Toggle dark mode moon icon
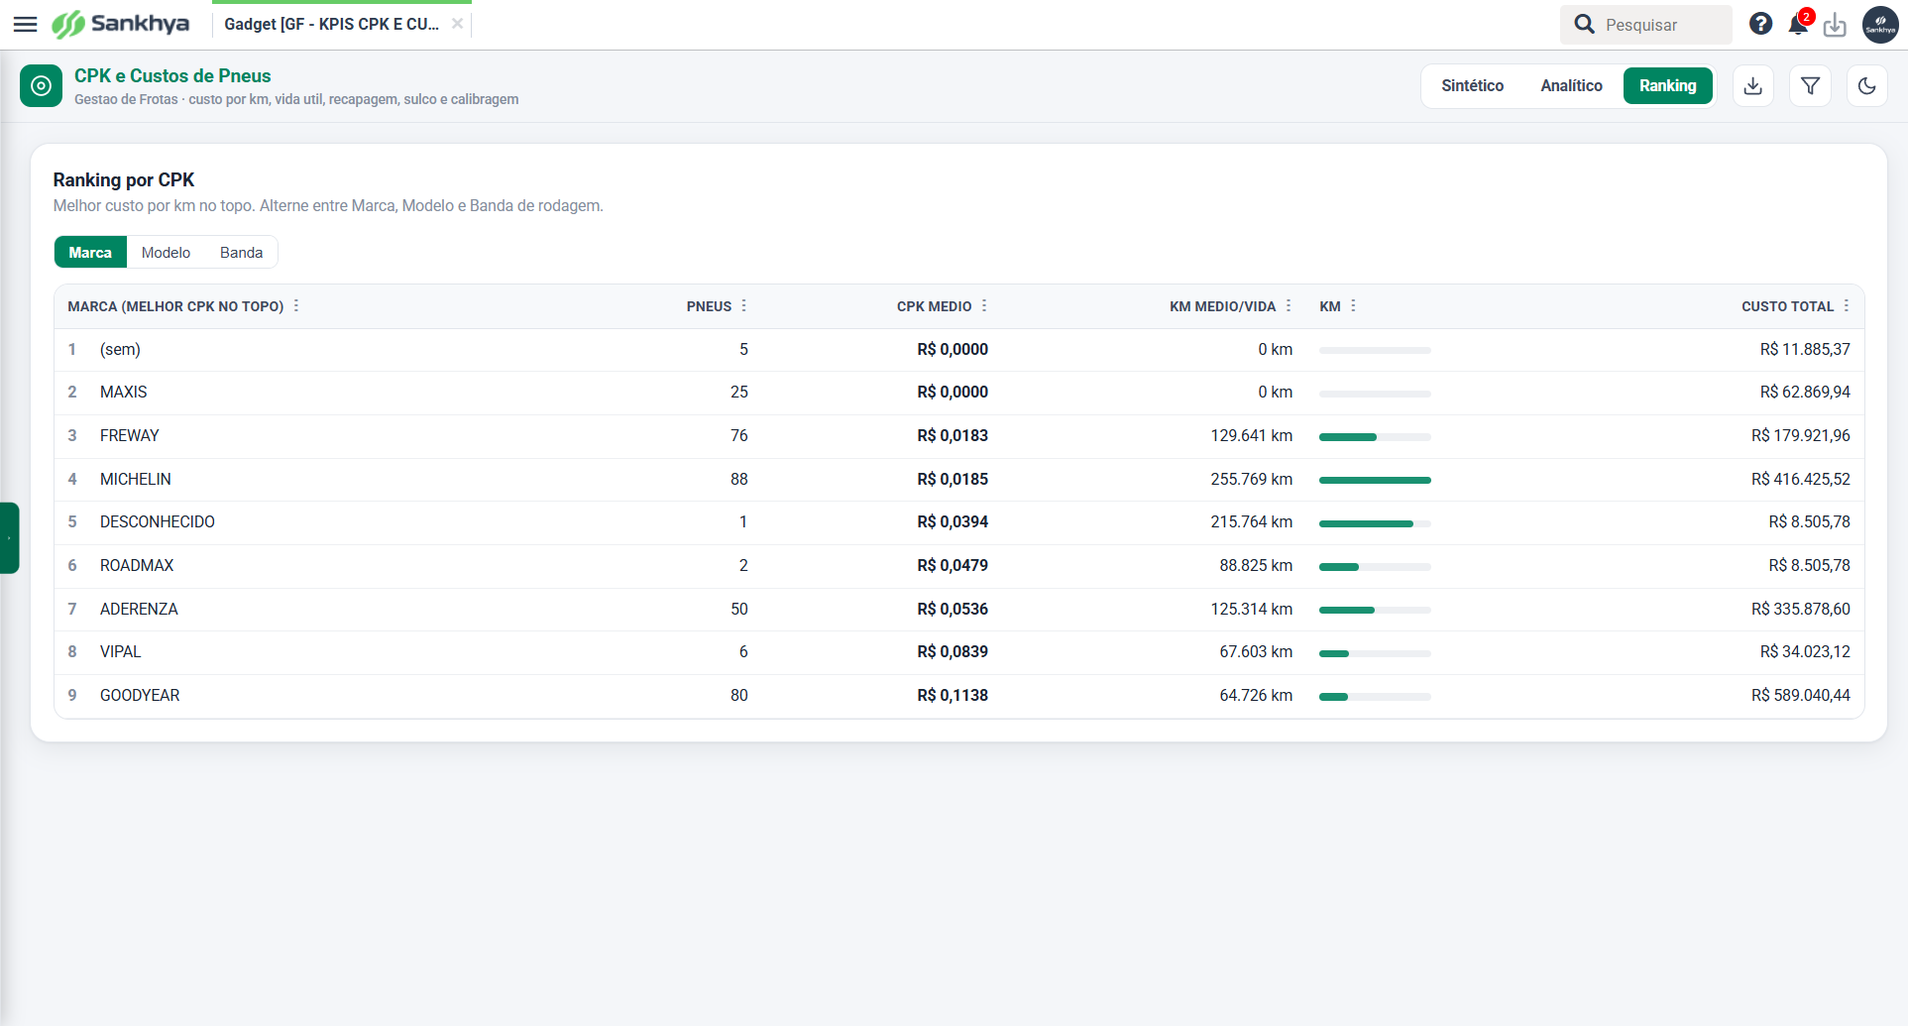1908x1026 pixels. [1866, 86]
